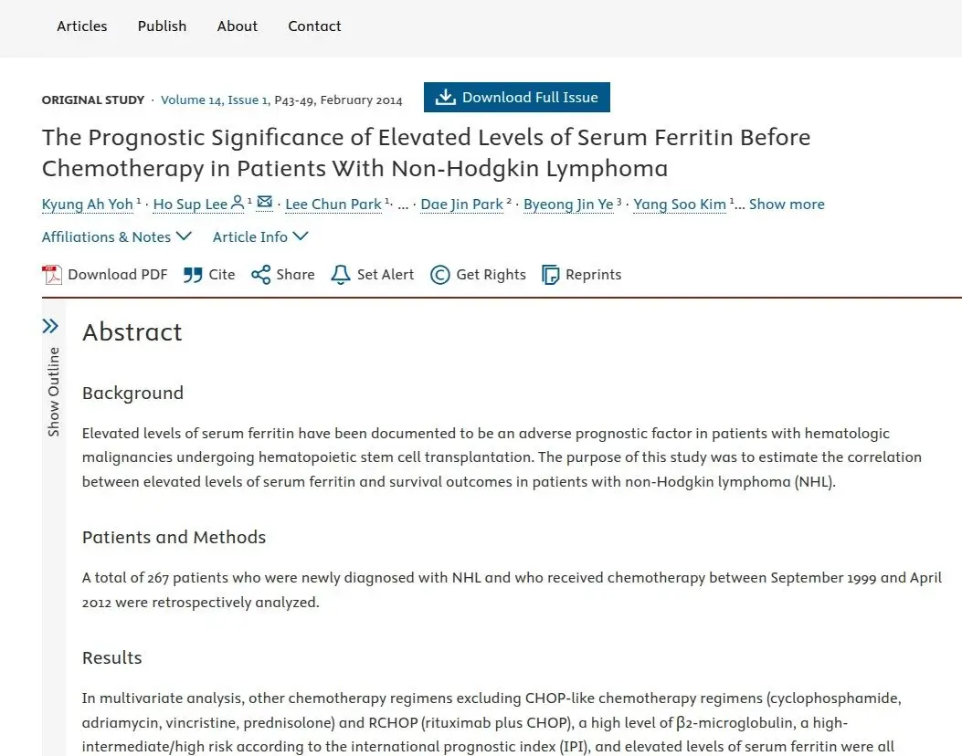Click the Cite quotation mark icon
The height and width of the screenshot is (756, 962).
[x=193, y=275]
